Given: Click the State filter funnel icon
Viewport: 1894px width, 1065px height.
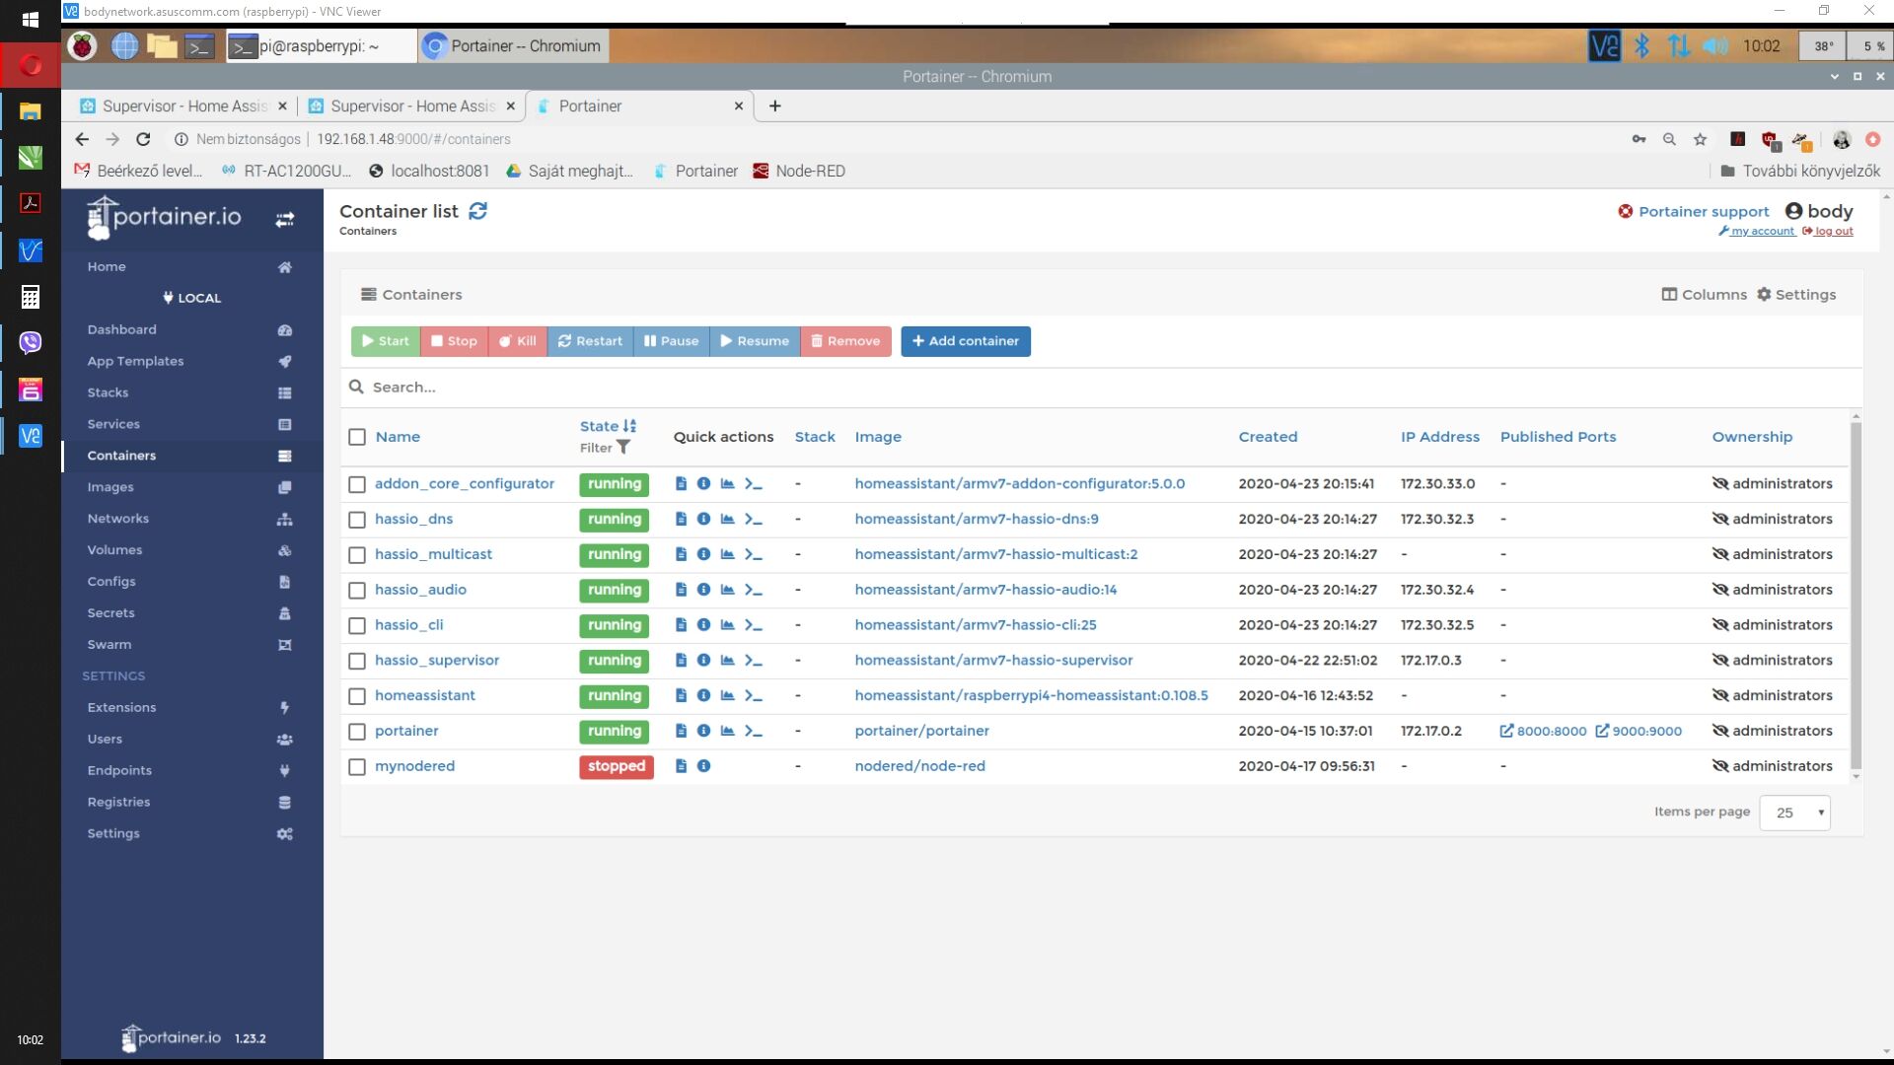Looking at the screenshot, I should [623, 448].
